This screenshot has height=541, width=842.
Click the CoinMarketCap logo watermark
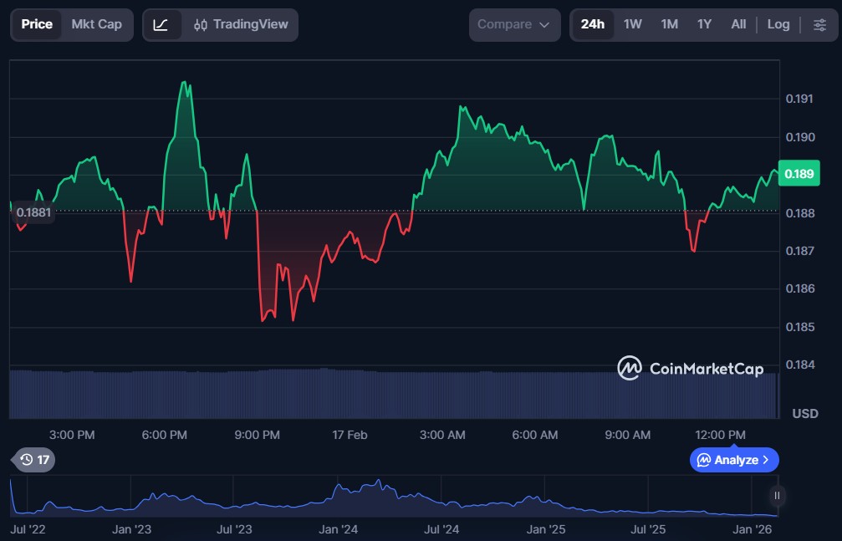(x=690, y=368)
